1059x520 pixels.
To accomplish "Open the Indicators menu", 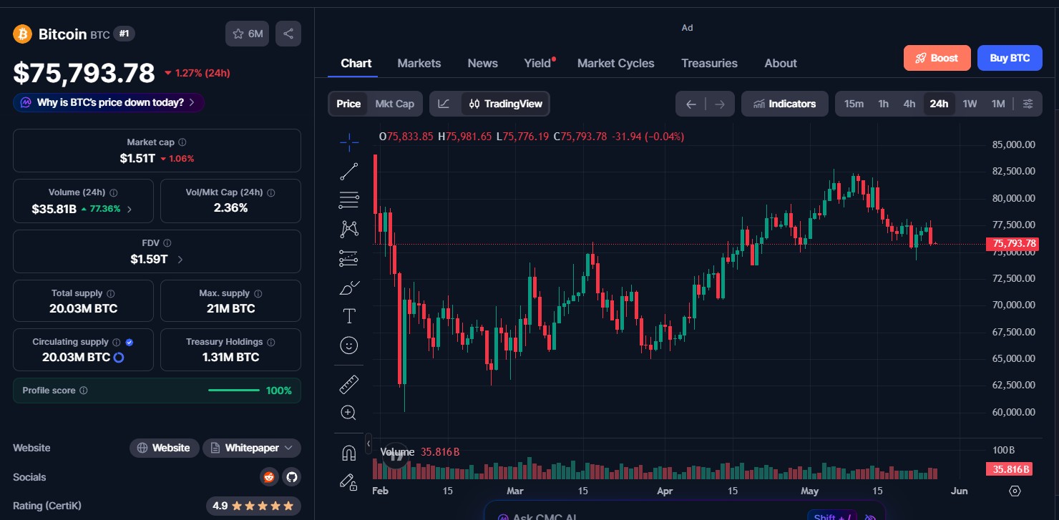I will click(x=785, y=104).
